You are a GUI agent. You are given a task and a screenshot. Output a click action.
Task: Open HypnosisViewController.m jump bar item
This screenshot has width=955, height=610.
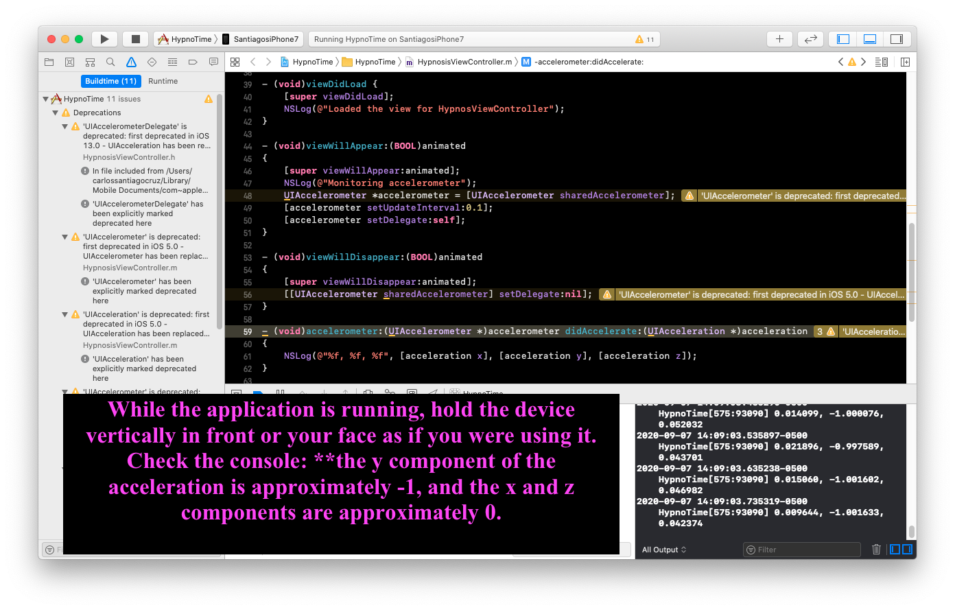[x=458, y=62]
